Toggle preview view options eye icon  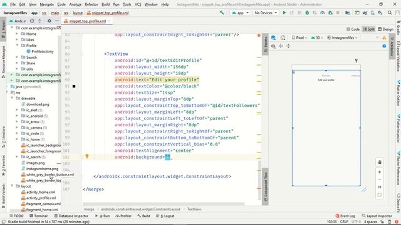point(273,46)
